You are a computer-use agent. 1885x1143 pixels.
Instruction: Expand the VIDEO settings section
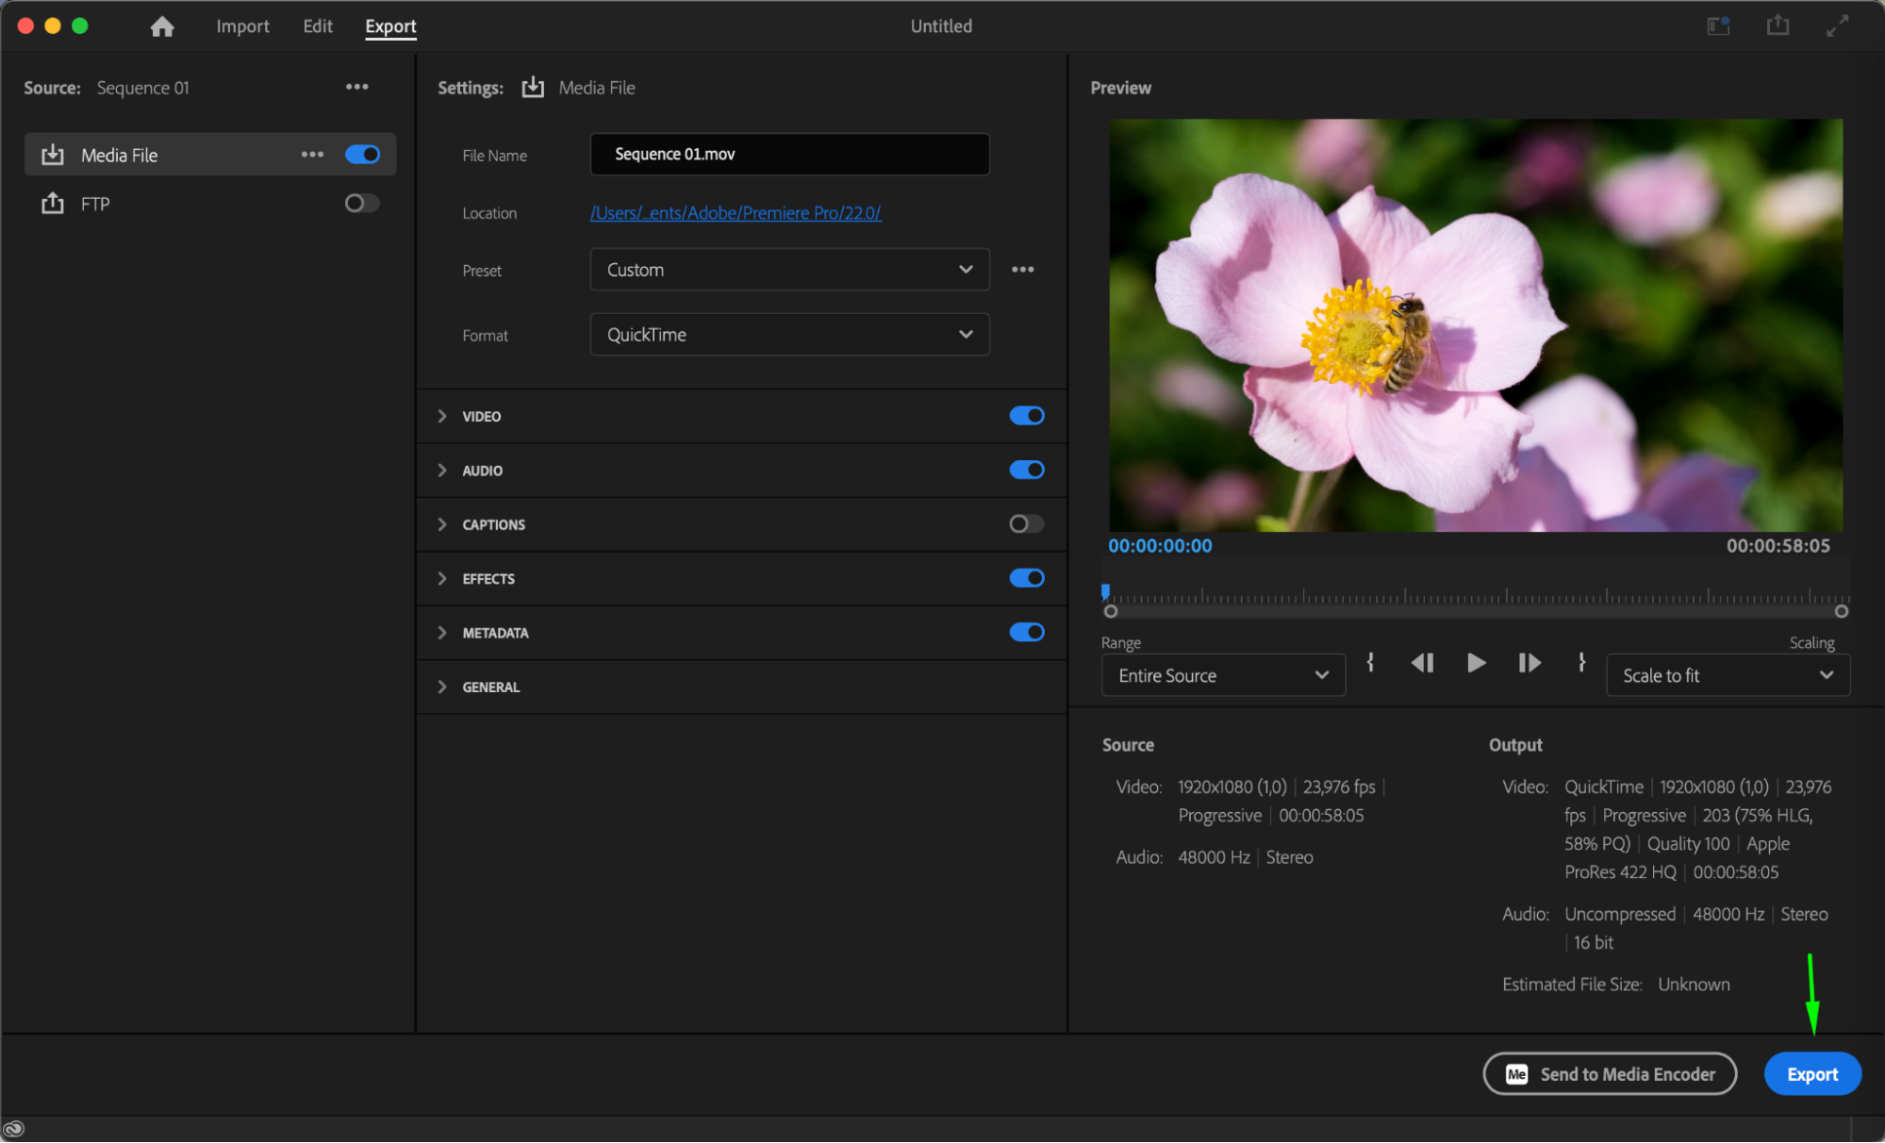442,416
